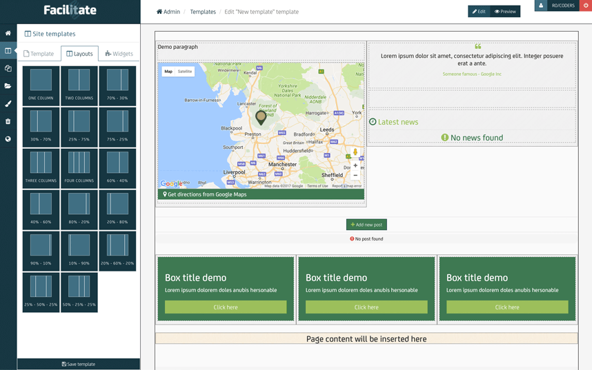Switch to Edit mode

point(479,12)
